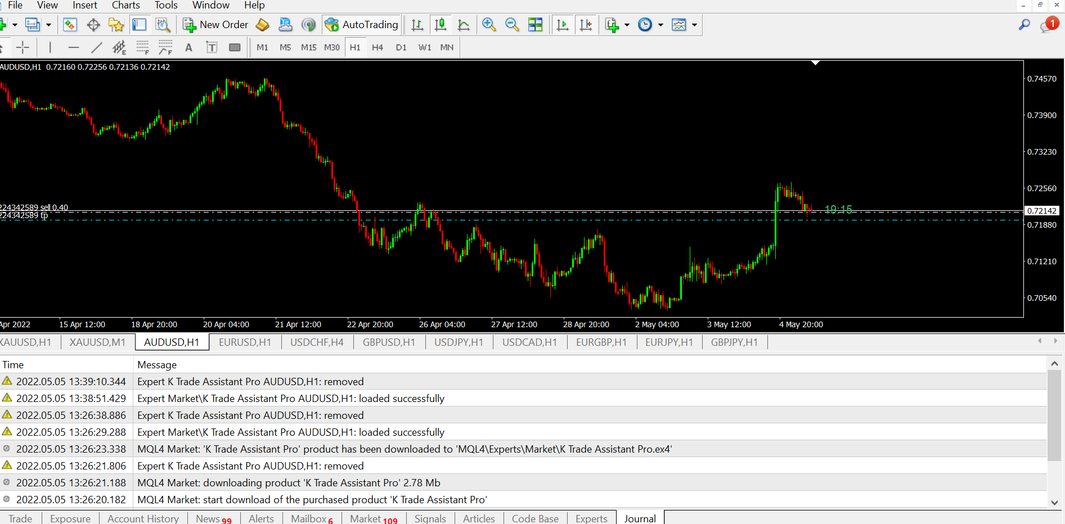Expand the Templates dropdown arrow
The width and height of the screenshot is (1065, 524).
(x=694, y=25)
